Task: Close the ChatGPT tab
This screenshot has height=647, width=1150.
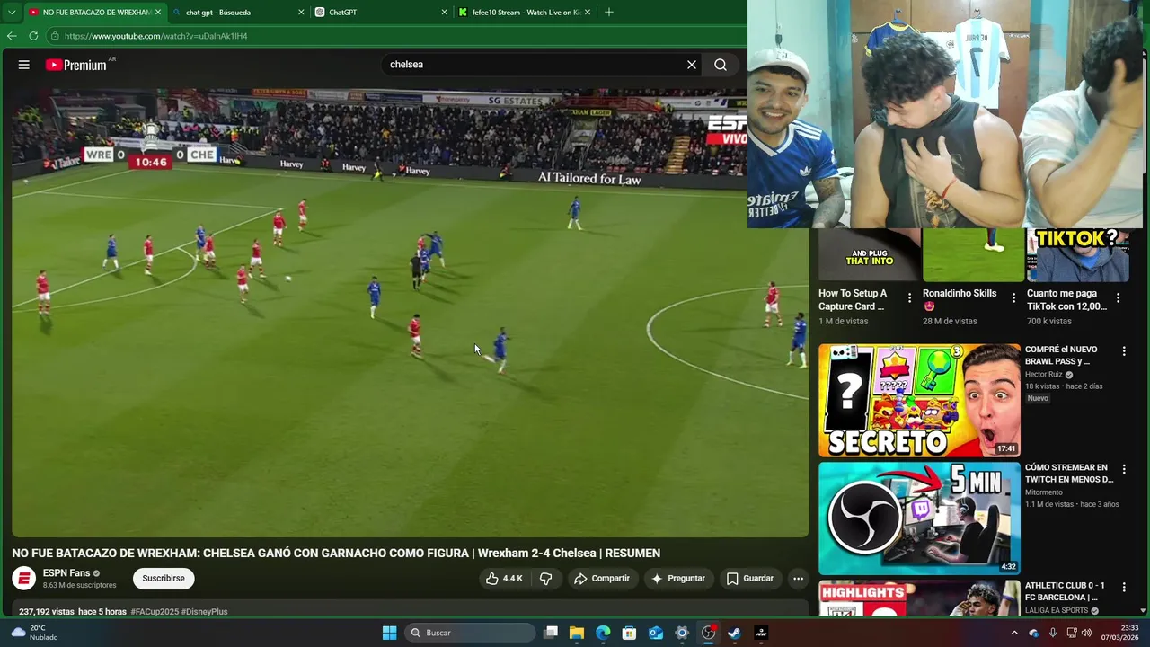Action: pyautogui.click(x=444, y=13)
